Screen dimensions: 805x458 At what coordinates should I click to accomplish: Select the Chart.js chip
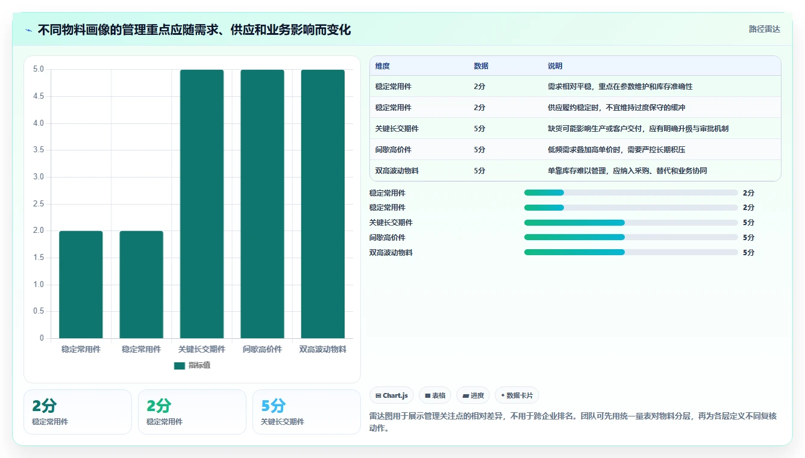pos(392,395)
